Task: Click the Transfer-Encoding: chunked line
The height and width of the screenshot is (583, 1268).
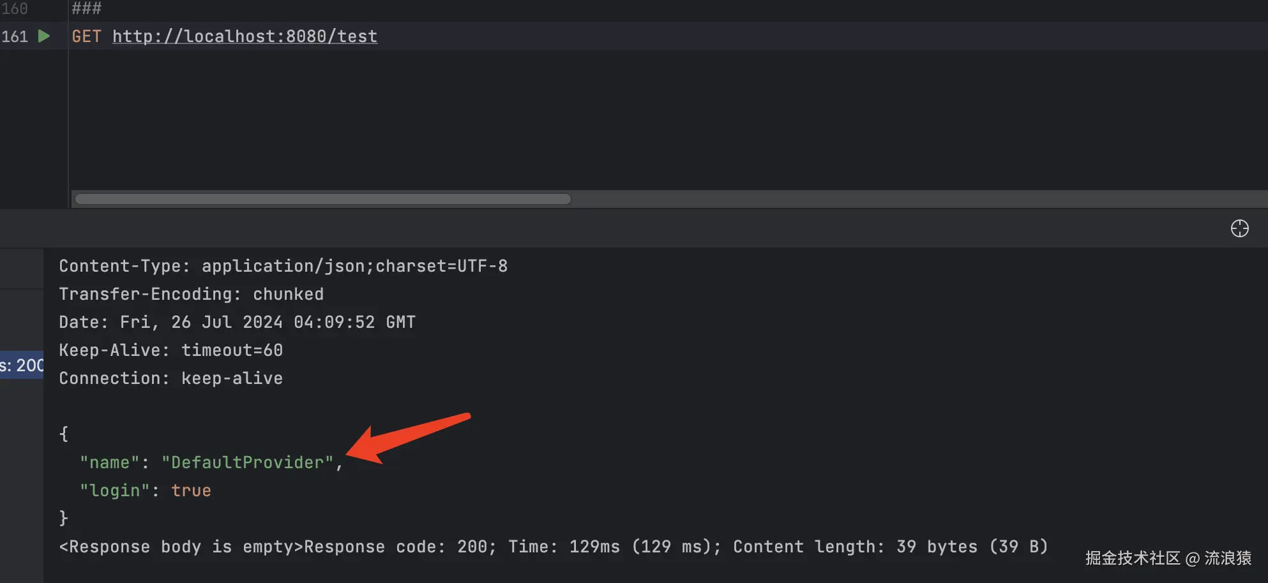Action: tap(192, 294)
